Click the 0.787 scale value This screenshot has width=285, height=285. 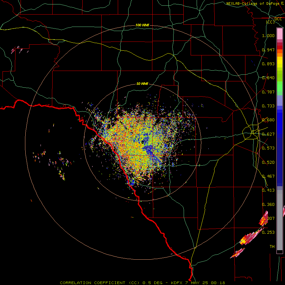tap(268, 92)
